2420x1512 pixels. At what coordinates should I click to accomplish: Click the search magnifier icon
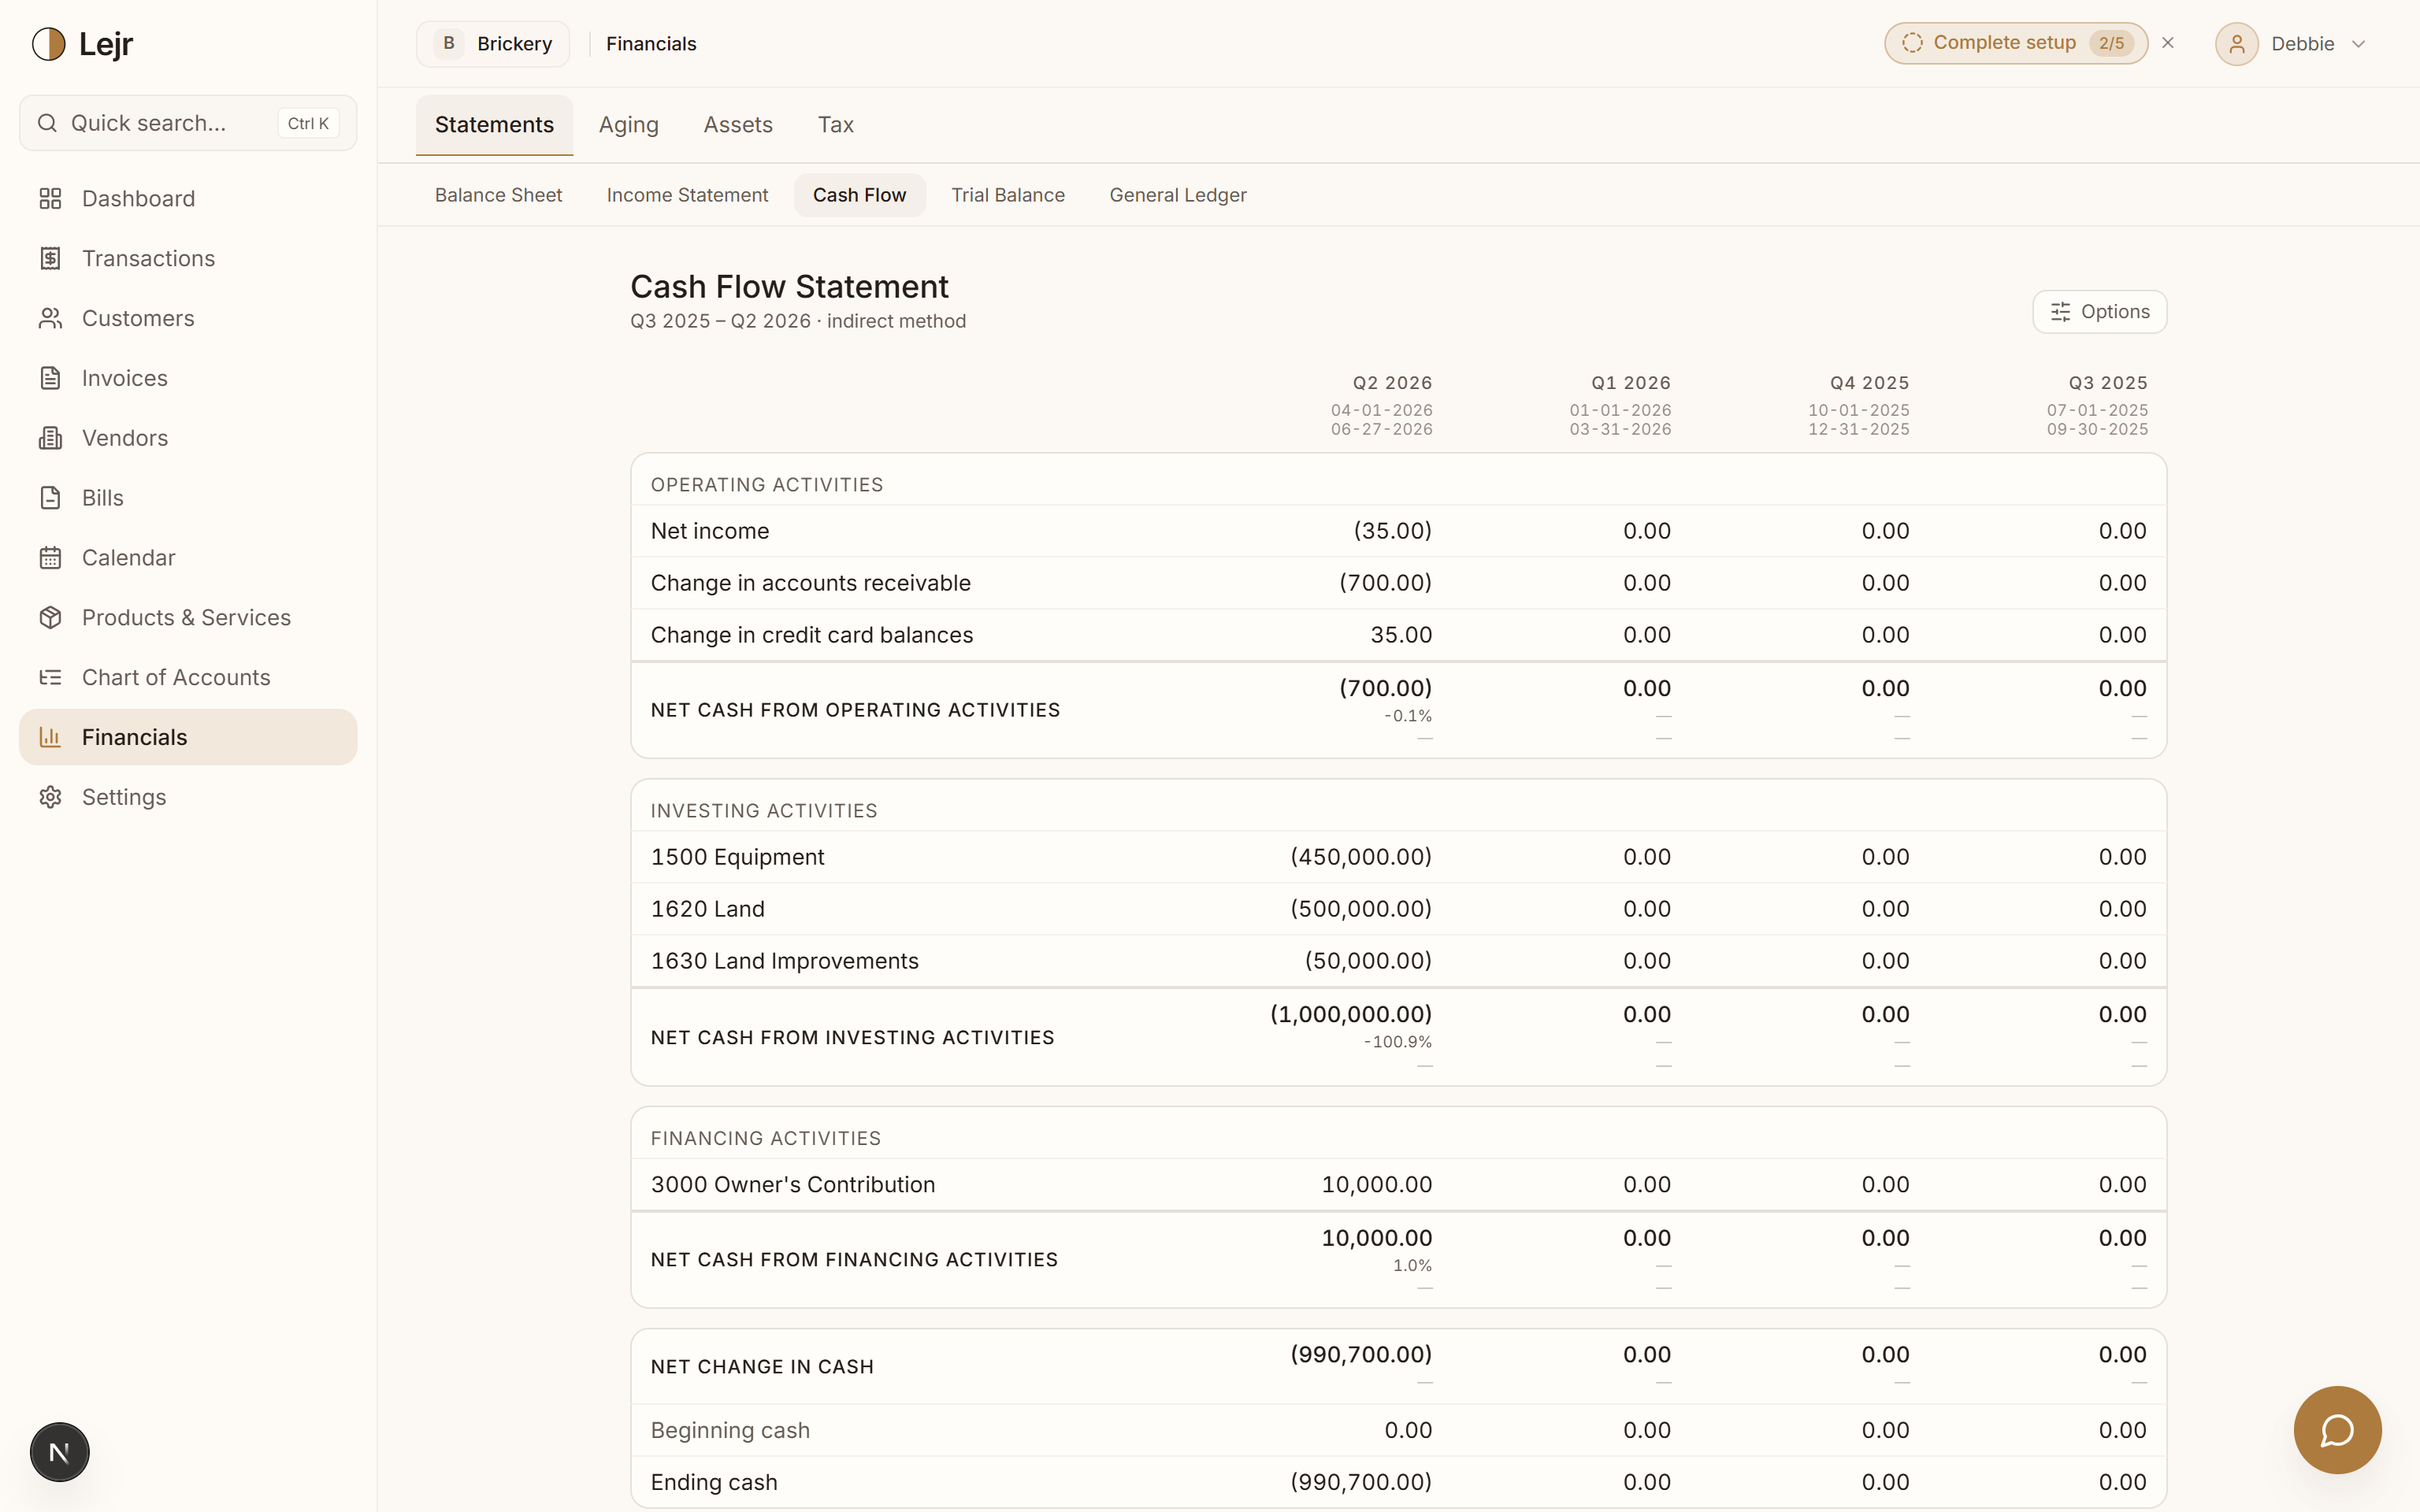(47, 123)
